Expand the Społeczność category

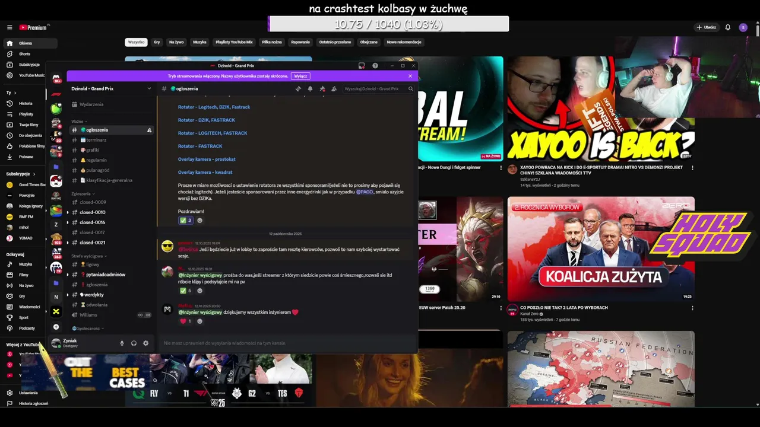click(x=88, y=328)
